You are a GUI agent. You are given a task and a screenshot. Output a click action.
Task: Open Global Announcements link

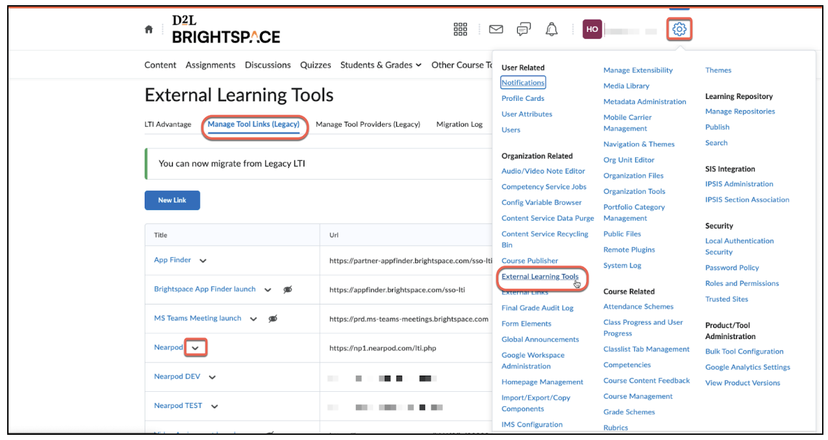pos(540,339)
